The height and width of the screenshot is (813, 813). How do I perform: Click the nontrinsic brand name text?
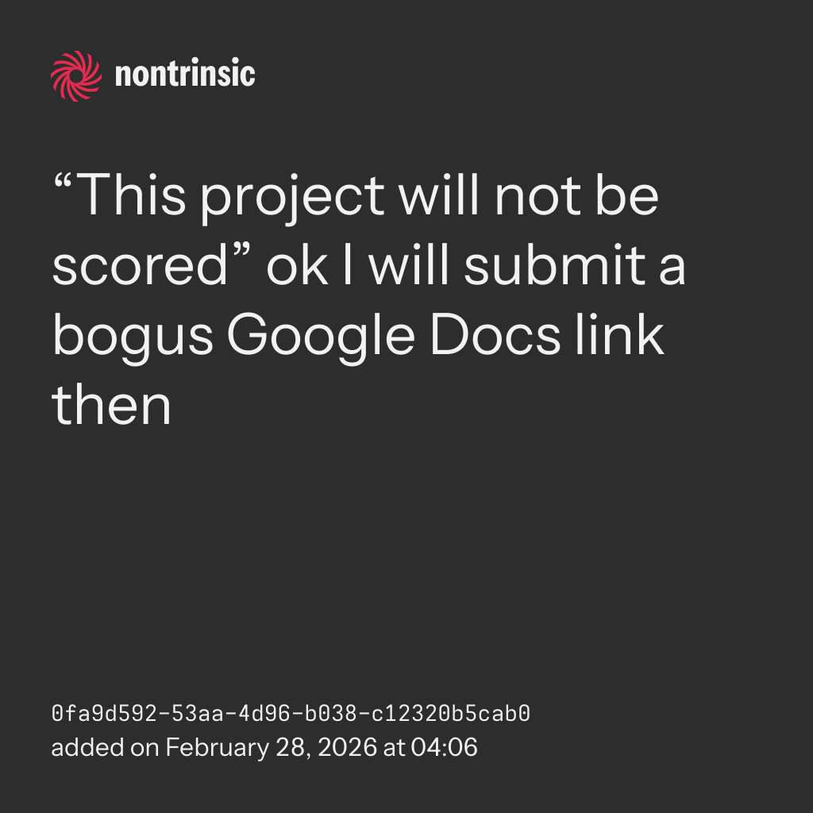[x=185, y=75]
